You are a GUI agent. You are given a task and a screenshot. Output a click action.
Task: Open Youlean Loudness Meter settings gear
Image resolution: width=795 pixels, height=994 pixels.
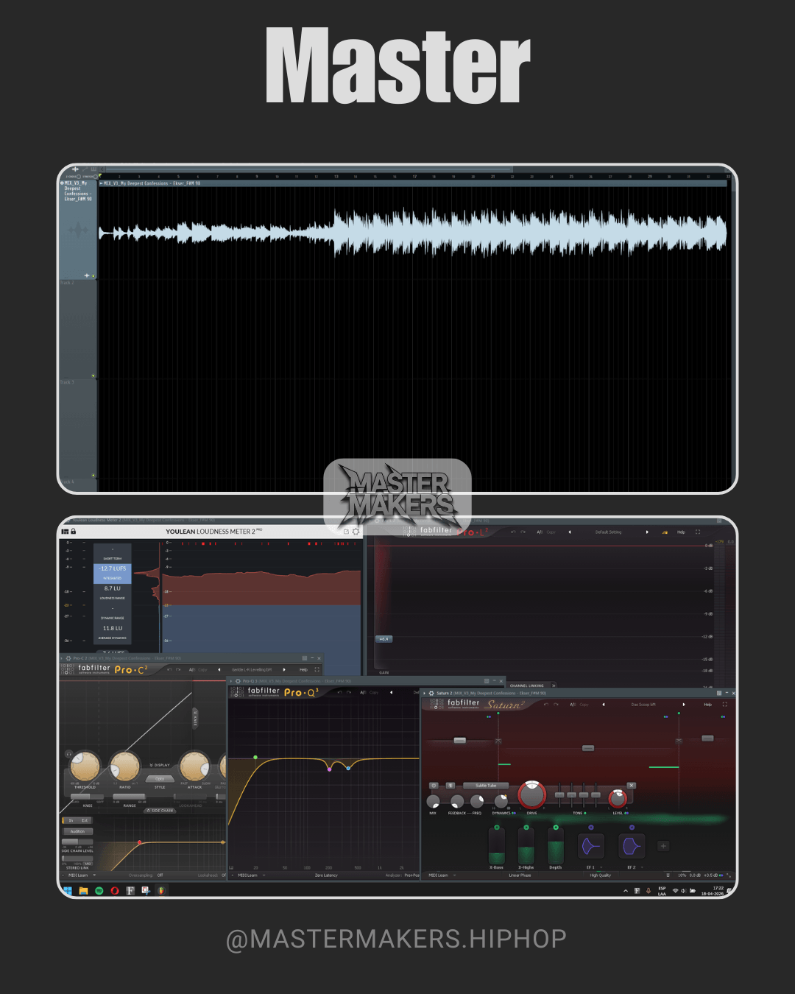[x=356, y=532]
